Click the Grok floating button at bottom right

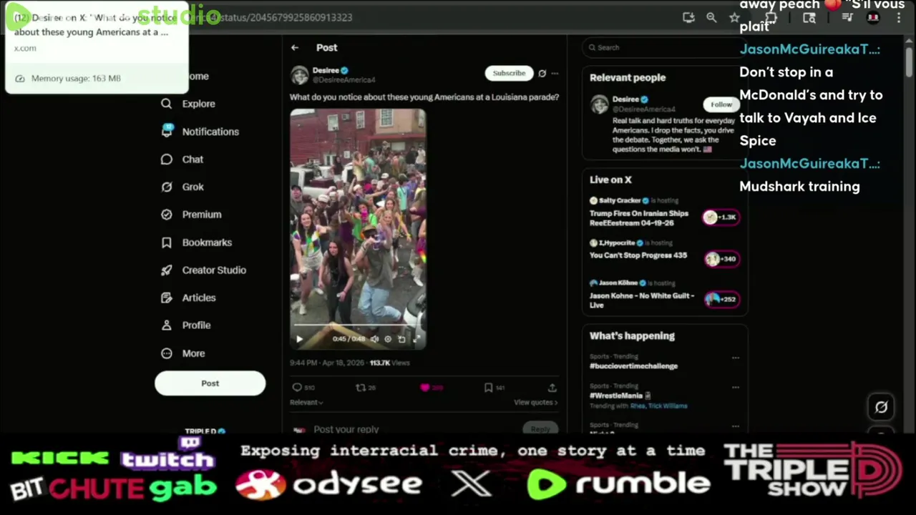pos(881,407)
